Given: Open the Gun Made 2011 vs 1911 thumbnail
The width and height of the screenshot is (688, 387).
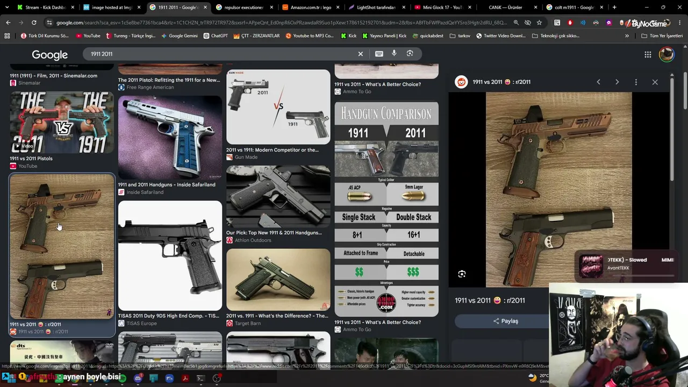Looking at the screenshot, I should pos(278,107).
